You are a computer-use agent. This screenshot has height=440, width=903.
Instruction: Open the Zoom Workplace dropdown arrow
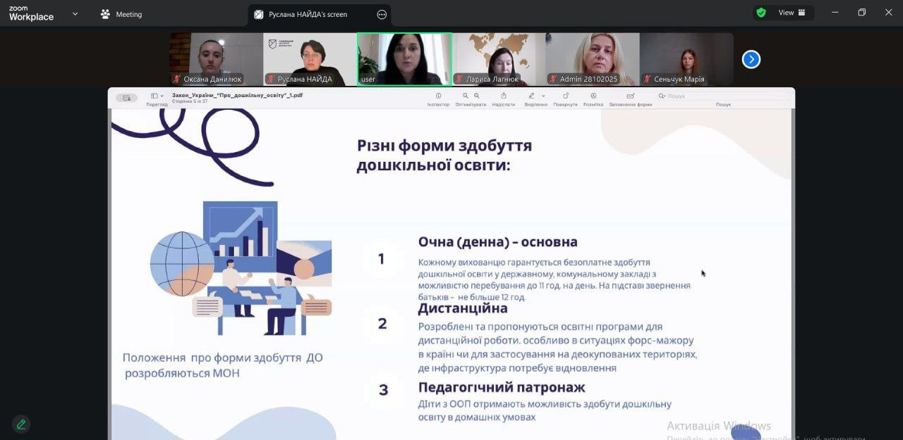pyautogui.click(x=75, y=13)
